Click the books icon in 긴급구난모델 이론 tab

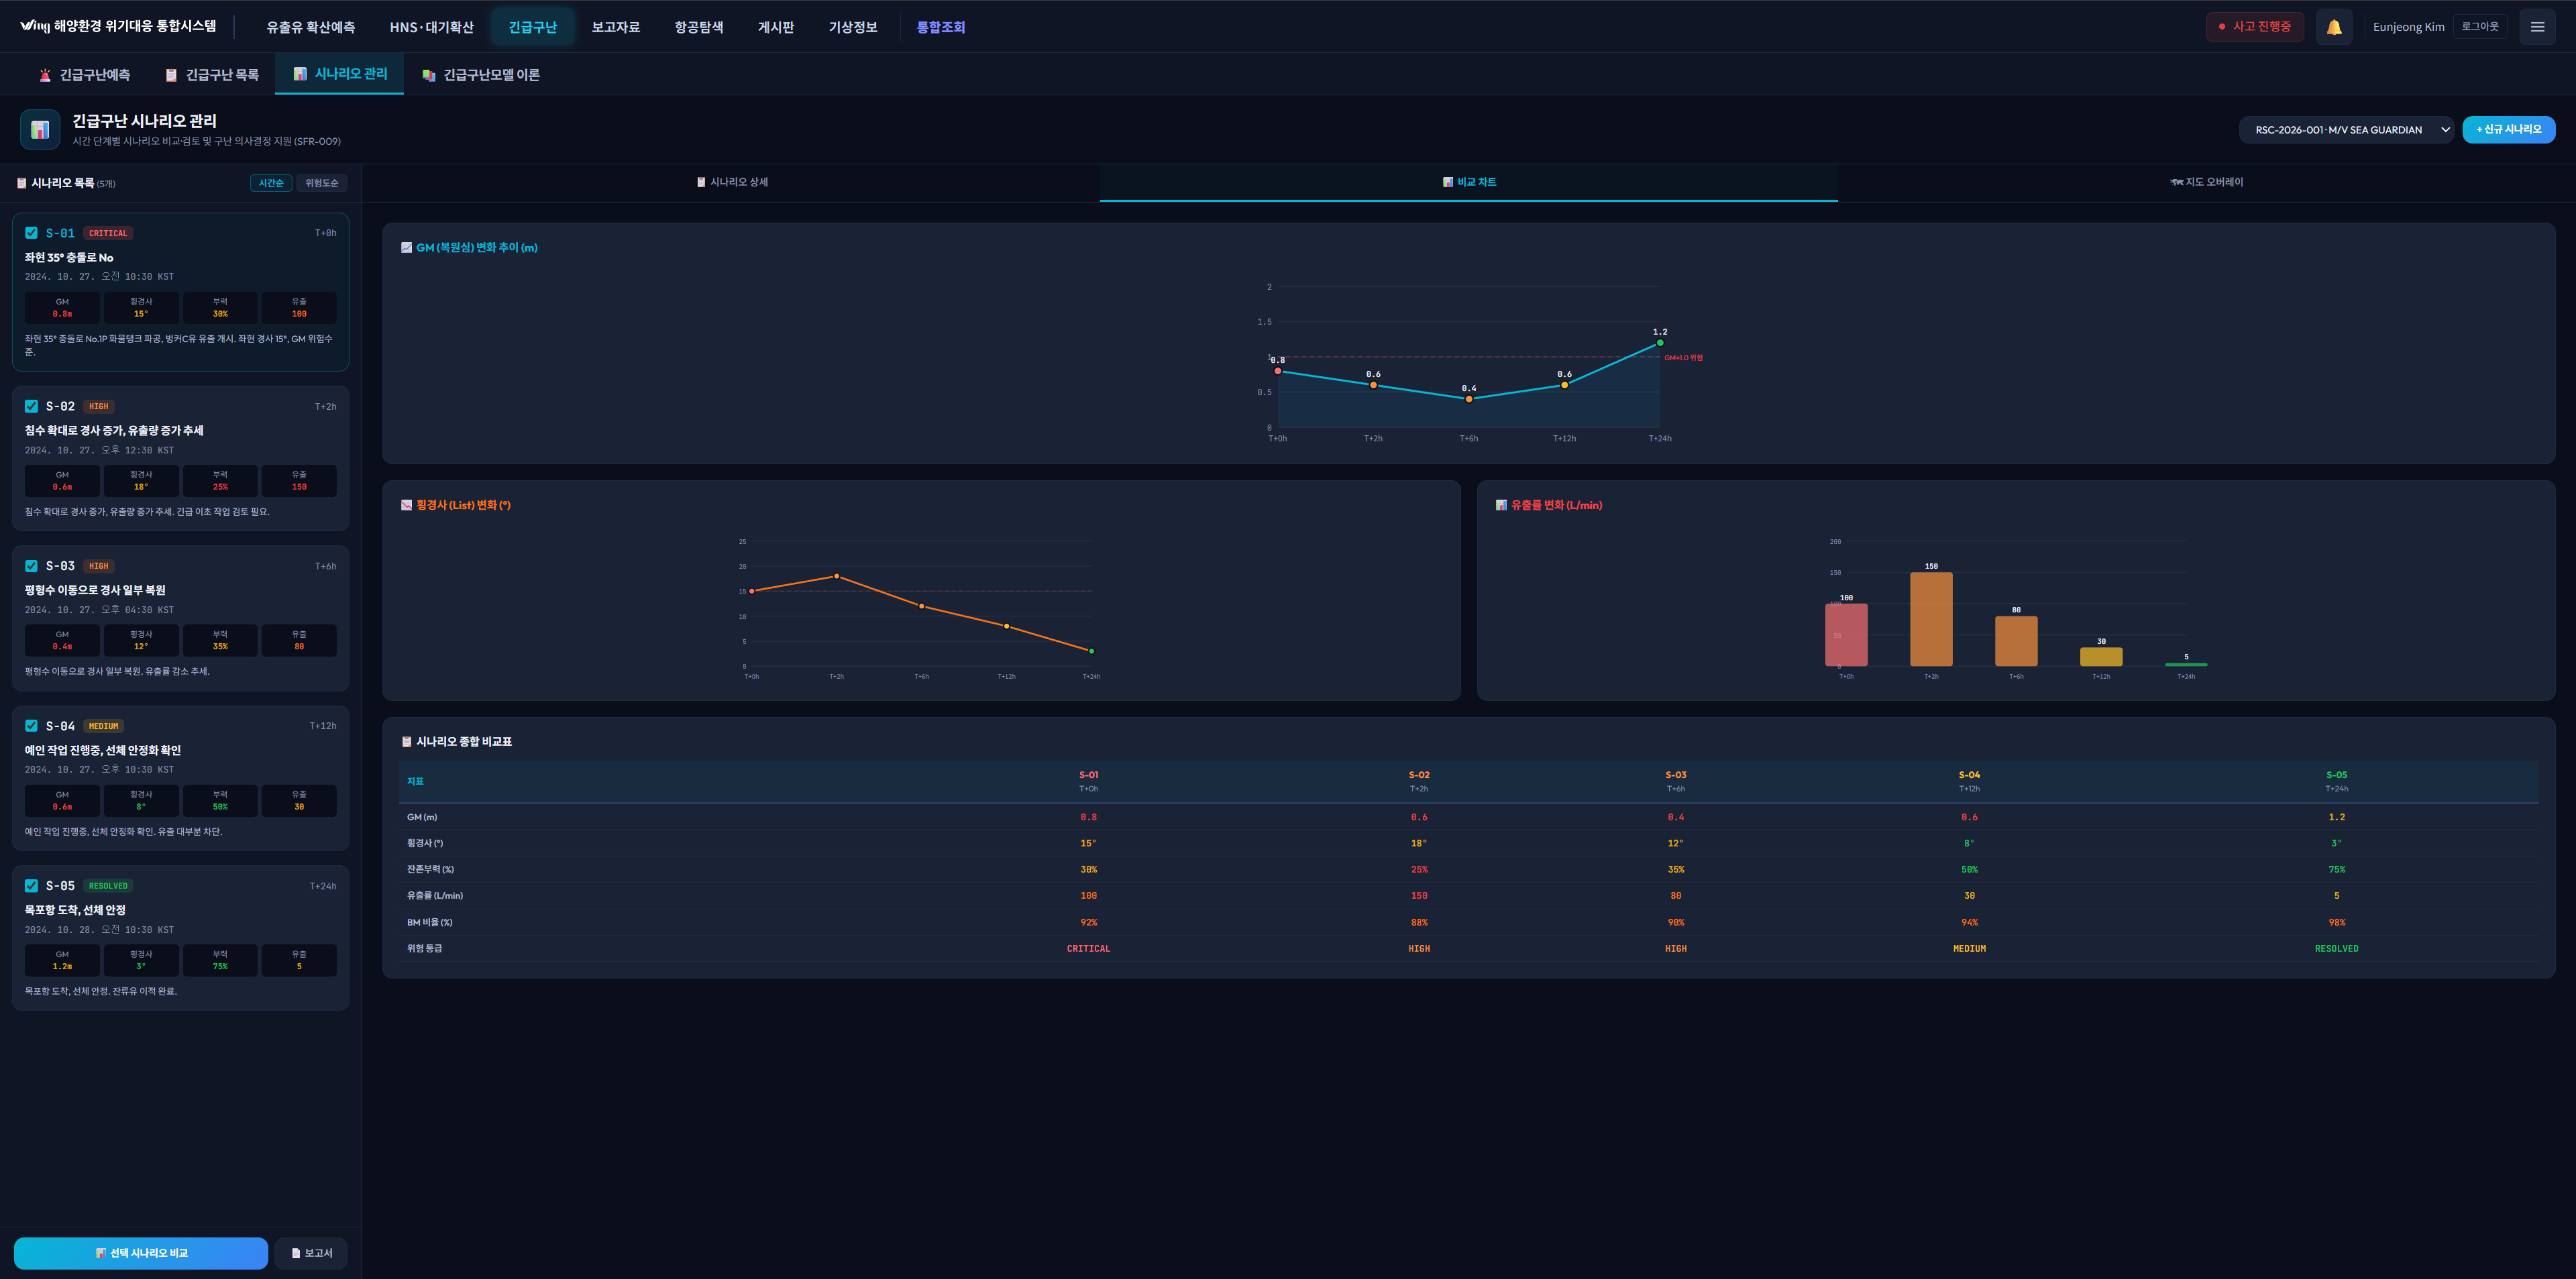click(x=428, y=75)
